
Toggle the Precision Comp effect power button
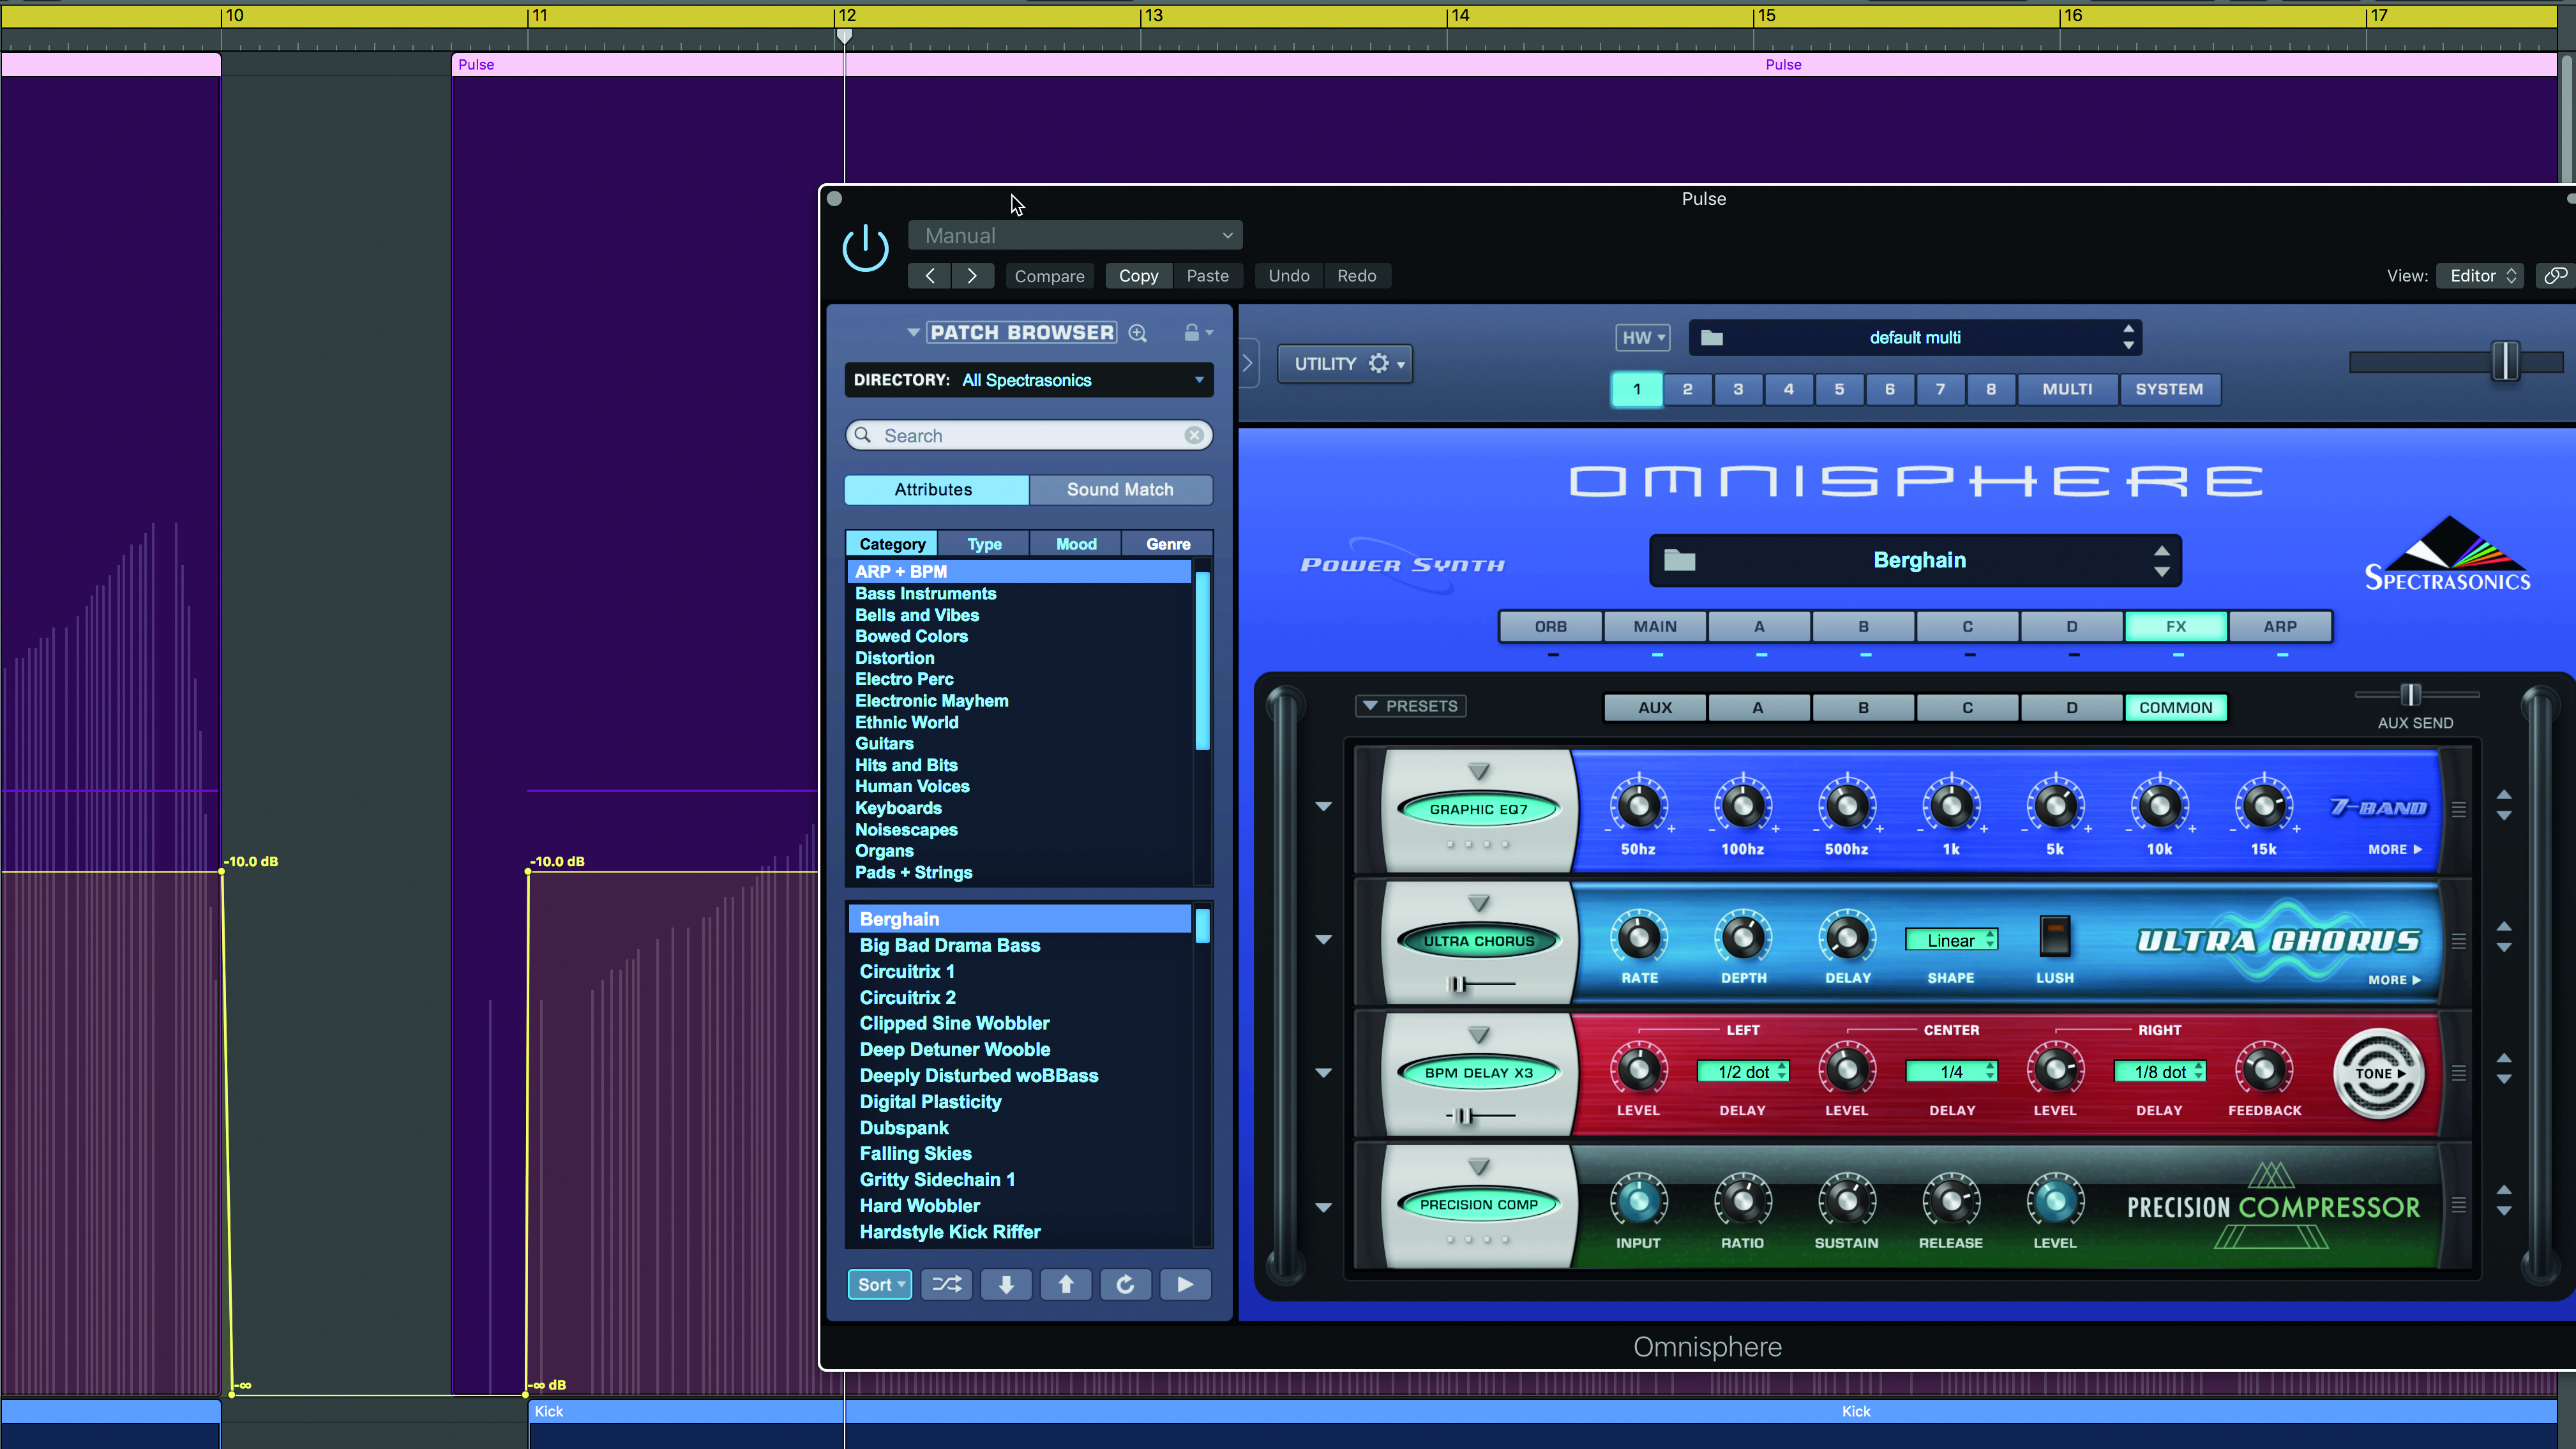(1478, 1204)
